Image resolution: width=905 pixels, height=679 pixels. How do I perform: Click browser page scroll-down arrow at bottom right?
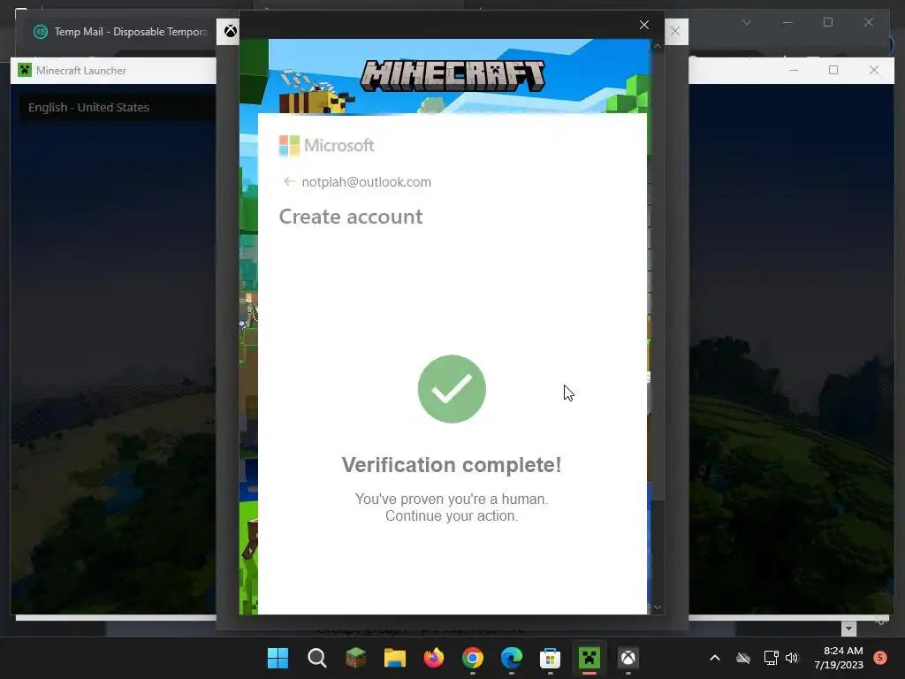(848, 629)
